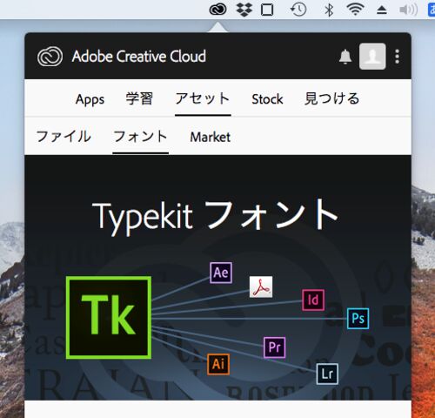This screenshot has height=418, width=435.
Task: Click the square display icon in menu bar
Action: tap(267, 10)
